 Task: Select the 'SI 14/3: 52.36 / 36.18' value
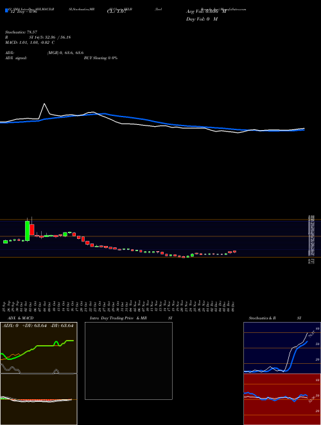coord(50,37)
